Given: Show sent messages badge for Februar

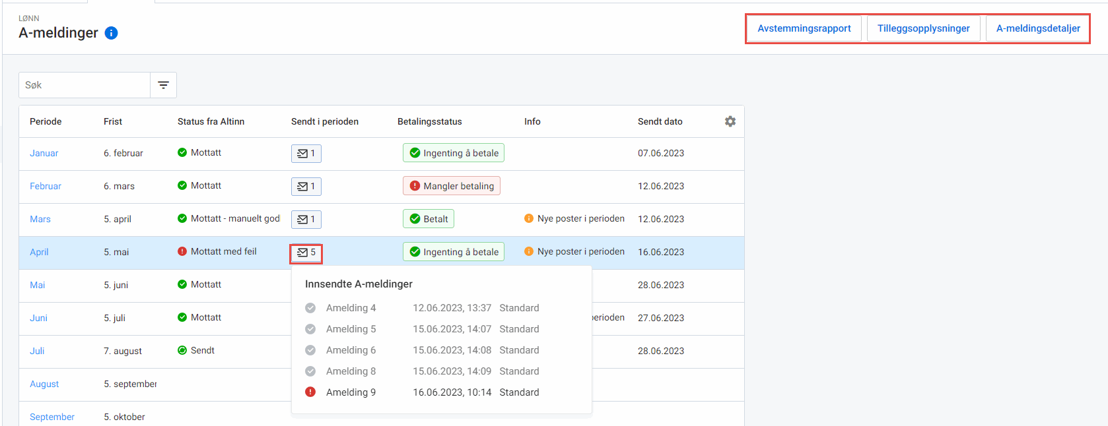Looking at the screenshot, I should point(306,186).
